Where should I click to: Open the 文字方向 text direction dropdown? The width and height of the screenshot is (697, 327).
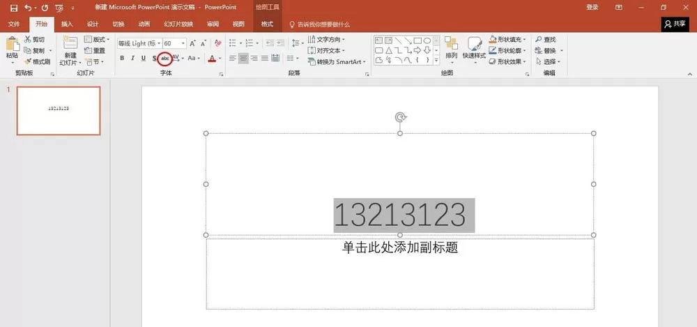click(326, 40)
